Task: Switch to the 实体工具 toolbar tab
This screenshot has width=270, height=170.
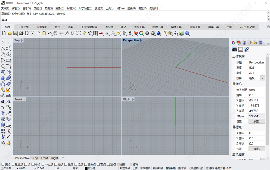Action: (x=176, y=27)
